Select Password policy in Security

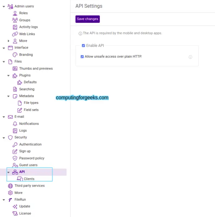(x=32, y=158)
